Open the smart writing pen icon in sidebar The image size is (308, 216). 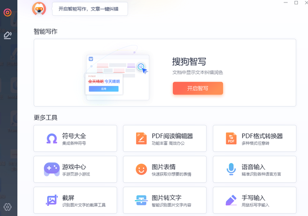click(x=8, y=35)
